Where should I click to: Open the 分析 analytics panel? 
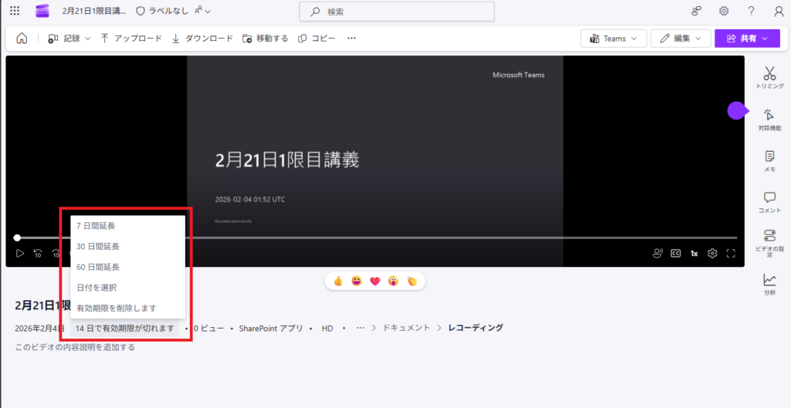[x=769, y=284]
